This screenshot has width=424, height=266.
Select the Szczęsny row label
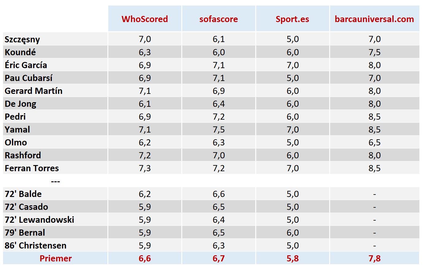click(x=22, y=39)
